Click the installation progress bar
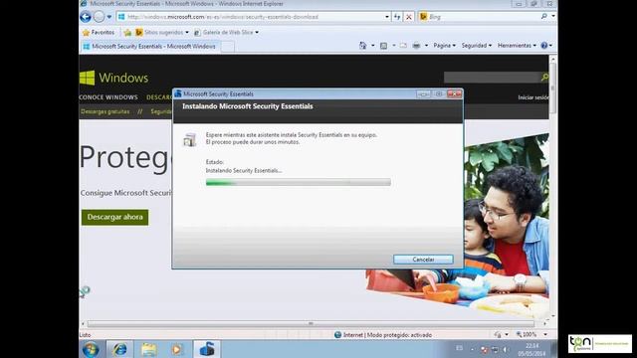The image size is (637, 358). (299, 182)
